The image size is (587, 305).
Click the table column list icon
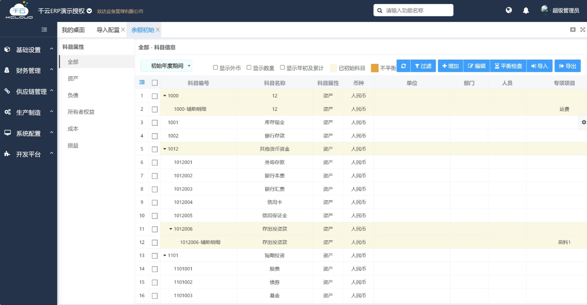tap(142, 82)
